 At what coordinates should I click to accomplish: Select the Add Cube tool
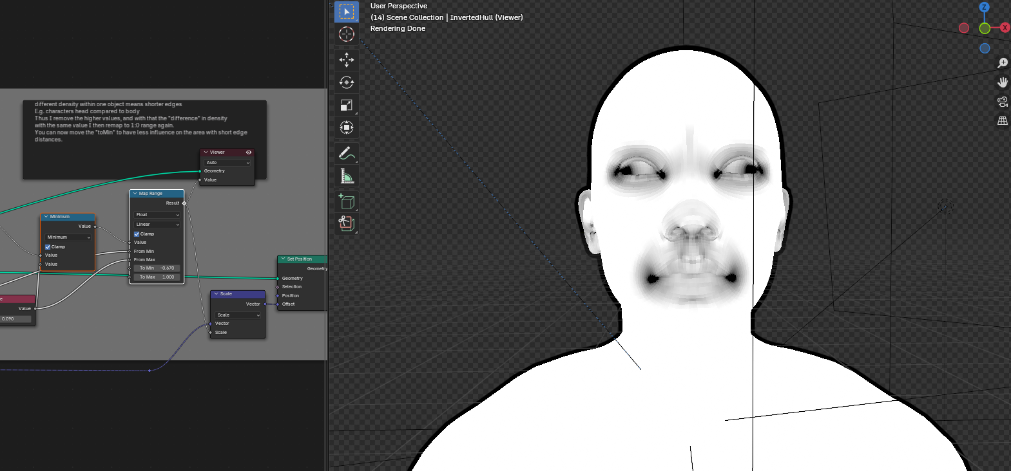click(x=347, y=201)
